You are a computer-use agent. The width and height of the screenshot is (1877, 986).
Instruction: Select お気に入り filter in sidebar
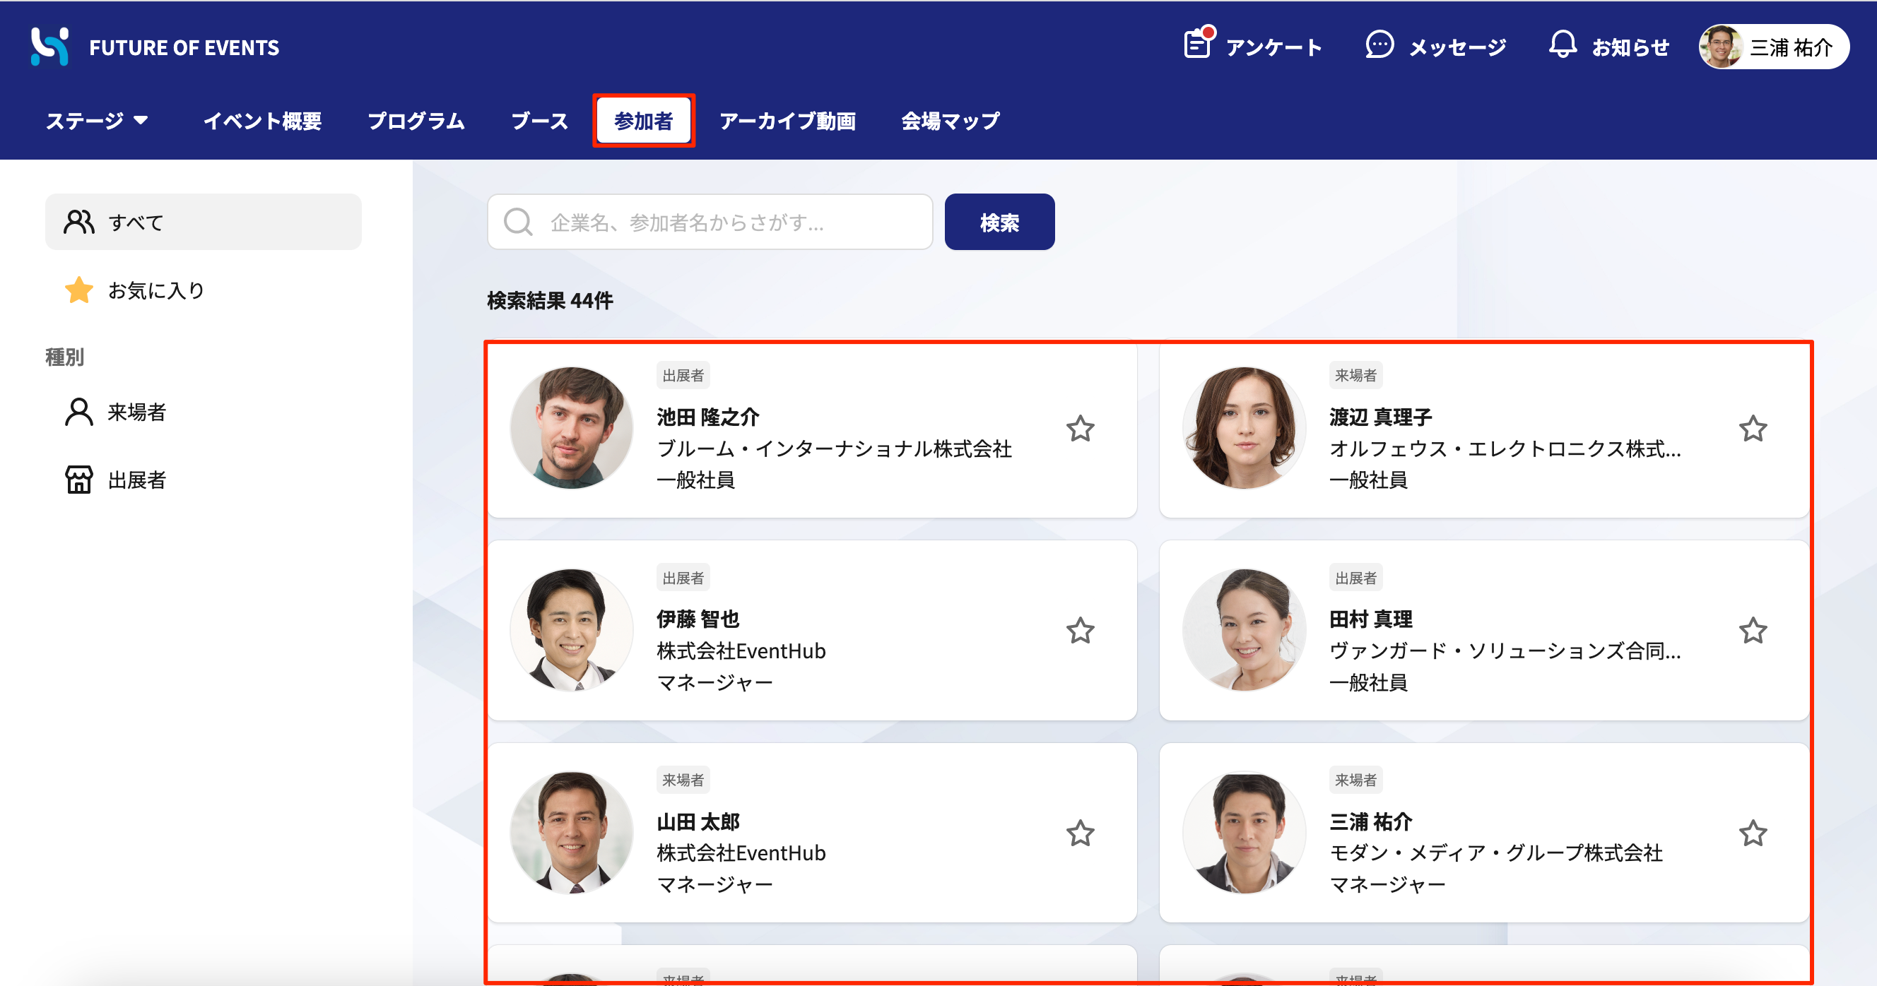(x=204, y=290)
